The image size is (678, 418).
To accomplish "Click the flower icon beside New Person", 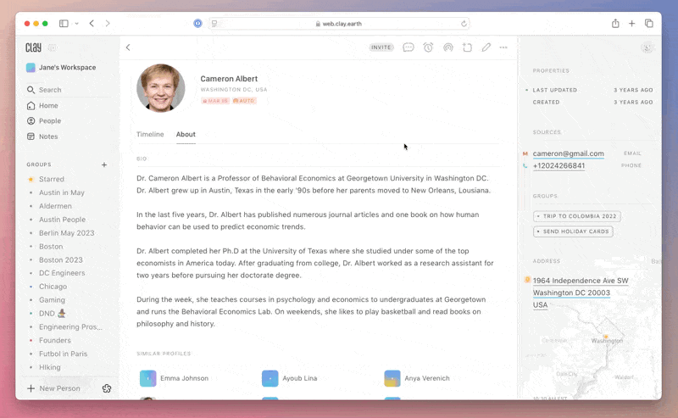I will click(107, 388).
